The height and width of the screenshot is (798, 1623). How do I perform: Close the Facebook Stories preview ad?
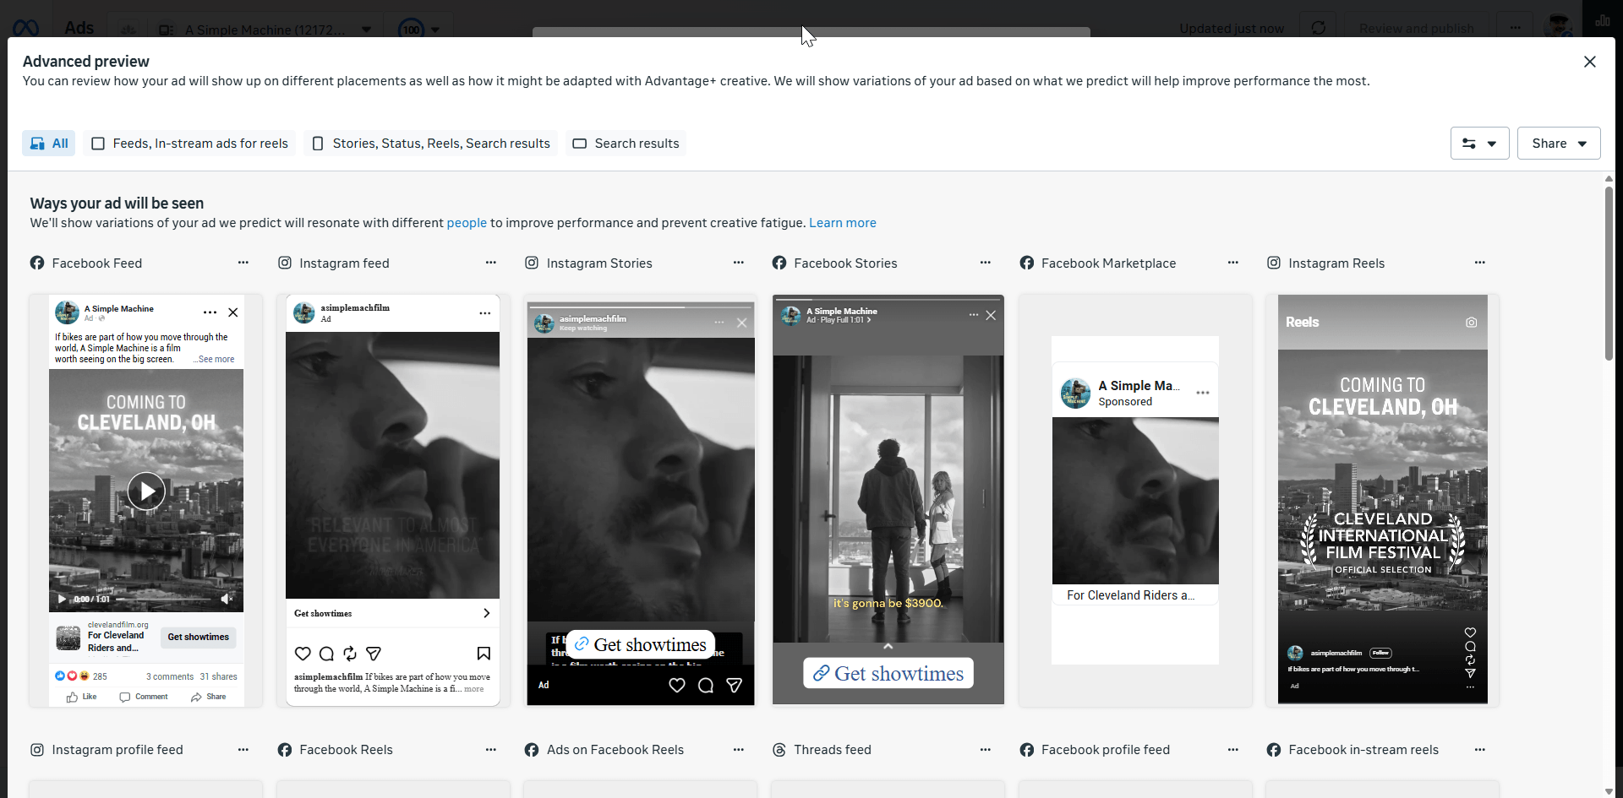point(991,315)
